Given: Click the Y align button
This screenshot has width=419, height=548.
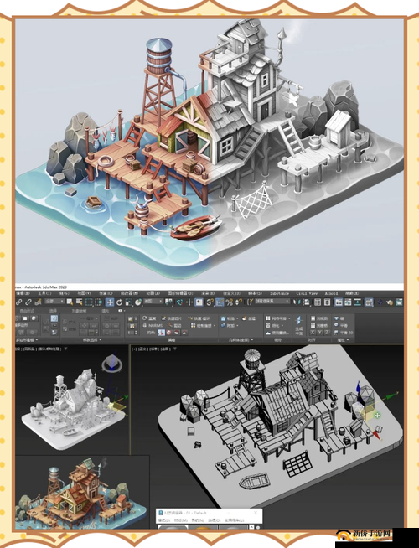Looking at the screenshot, I should [x=320, y=333].
